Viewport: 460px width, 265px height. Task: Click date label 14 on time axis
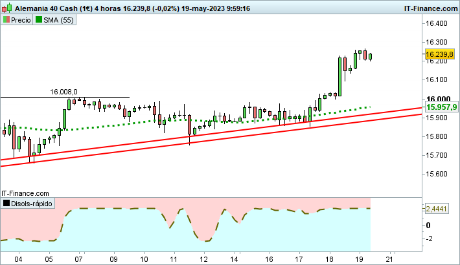coord(234,259)
